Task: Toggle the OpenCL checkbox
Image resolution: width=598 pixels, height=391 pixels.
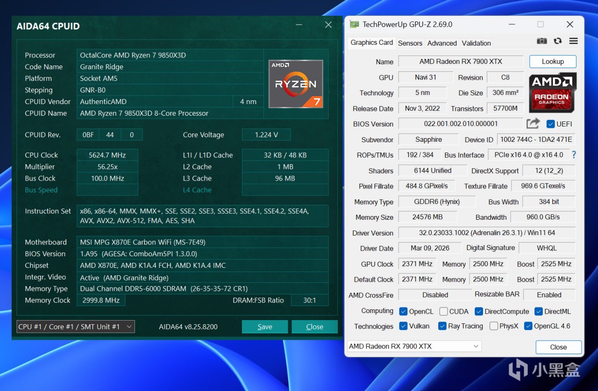Action: point(404,311)
